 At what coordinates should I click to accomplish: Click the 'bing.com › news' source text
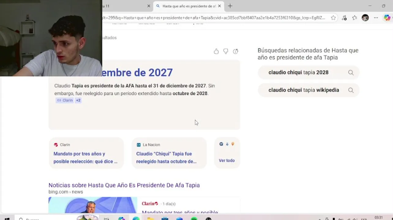(x=65, y=192)
